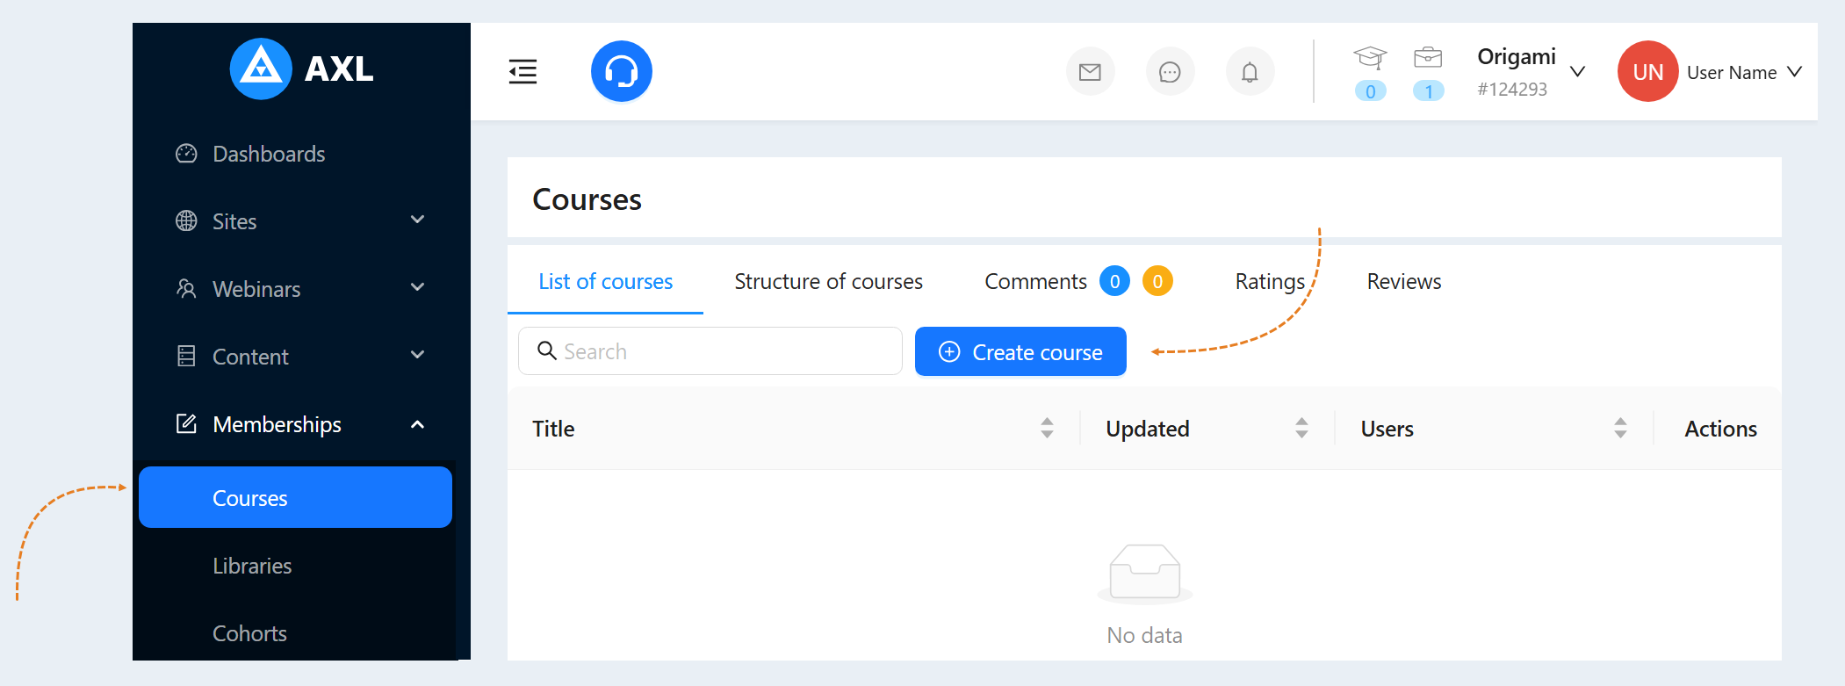Click the Memberships edit icon
1845x686 pixels.
186,423
